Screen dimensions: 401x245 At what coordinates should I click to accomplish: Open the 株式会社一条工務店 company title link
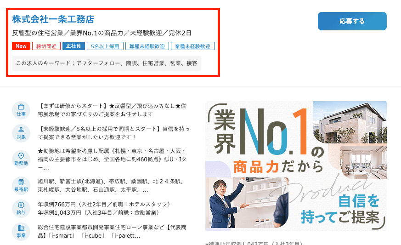(x=53, y=19)
